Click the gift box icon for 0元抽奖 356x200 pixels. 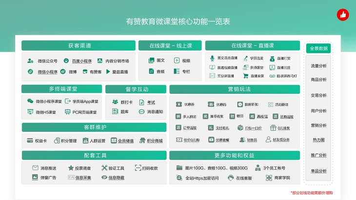pos(273,128)
